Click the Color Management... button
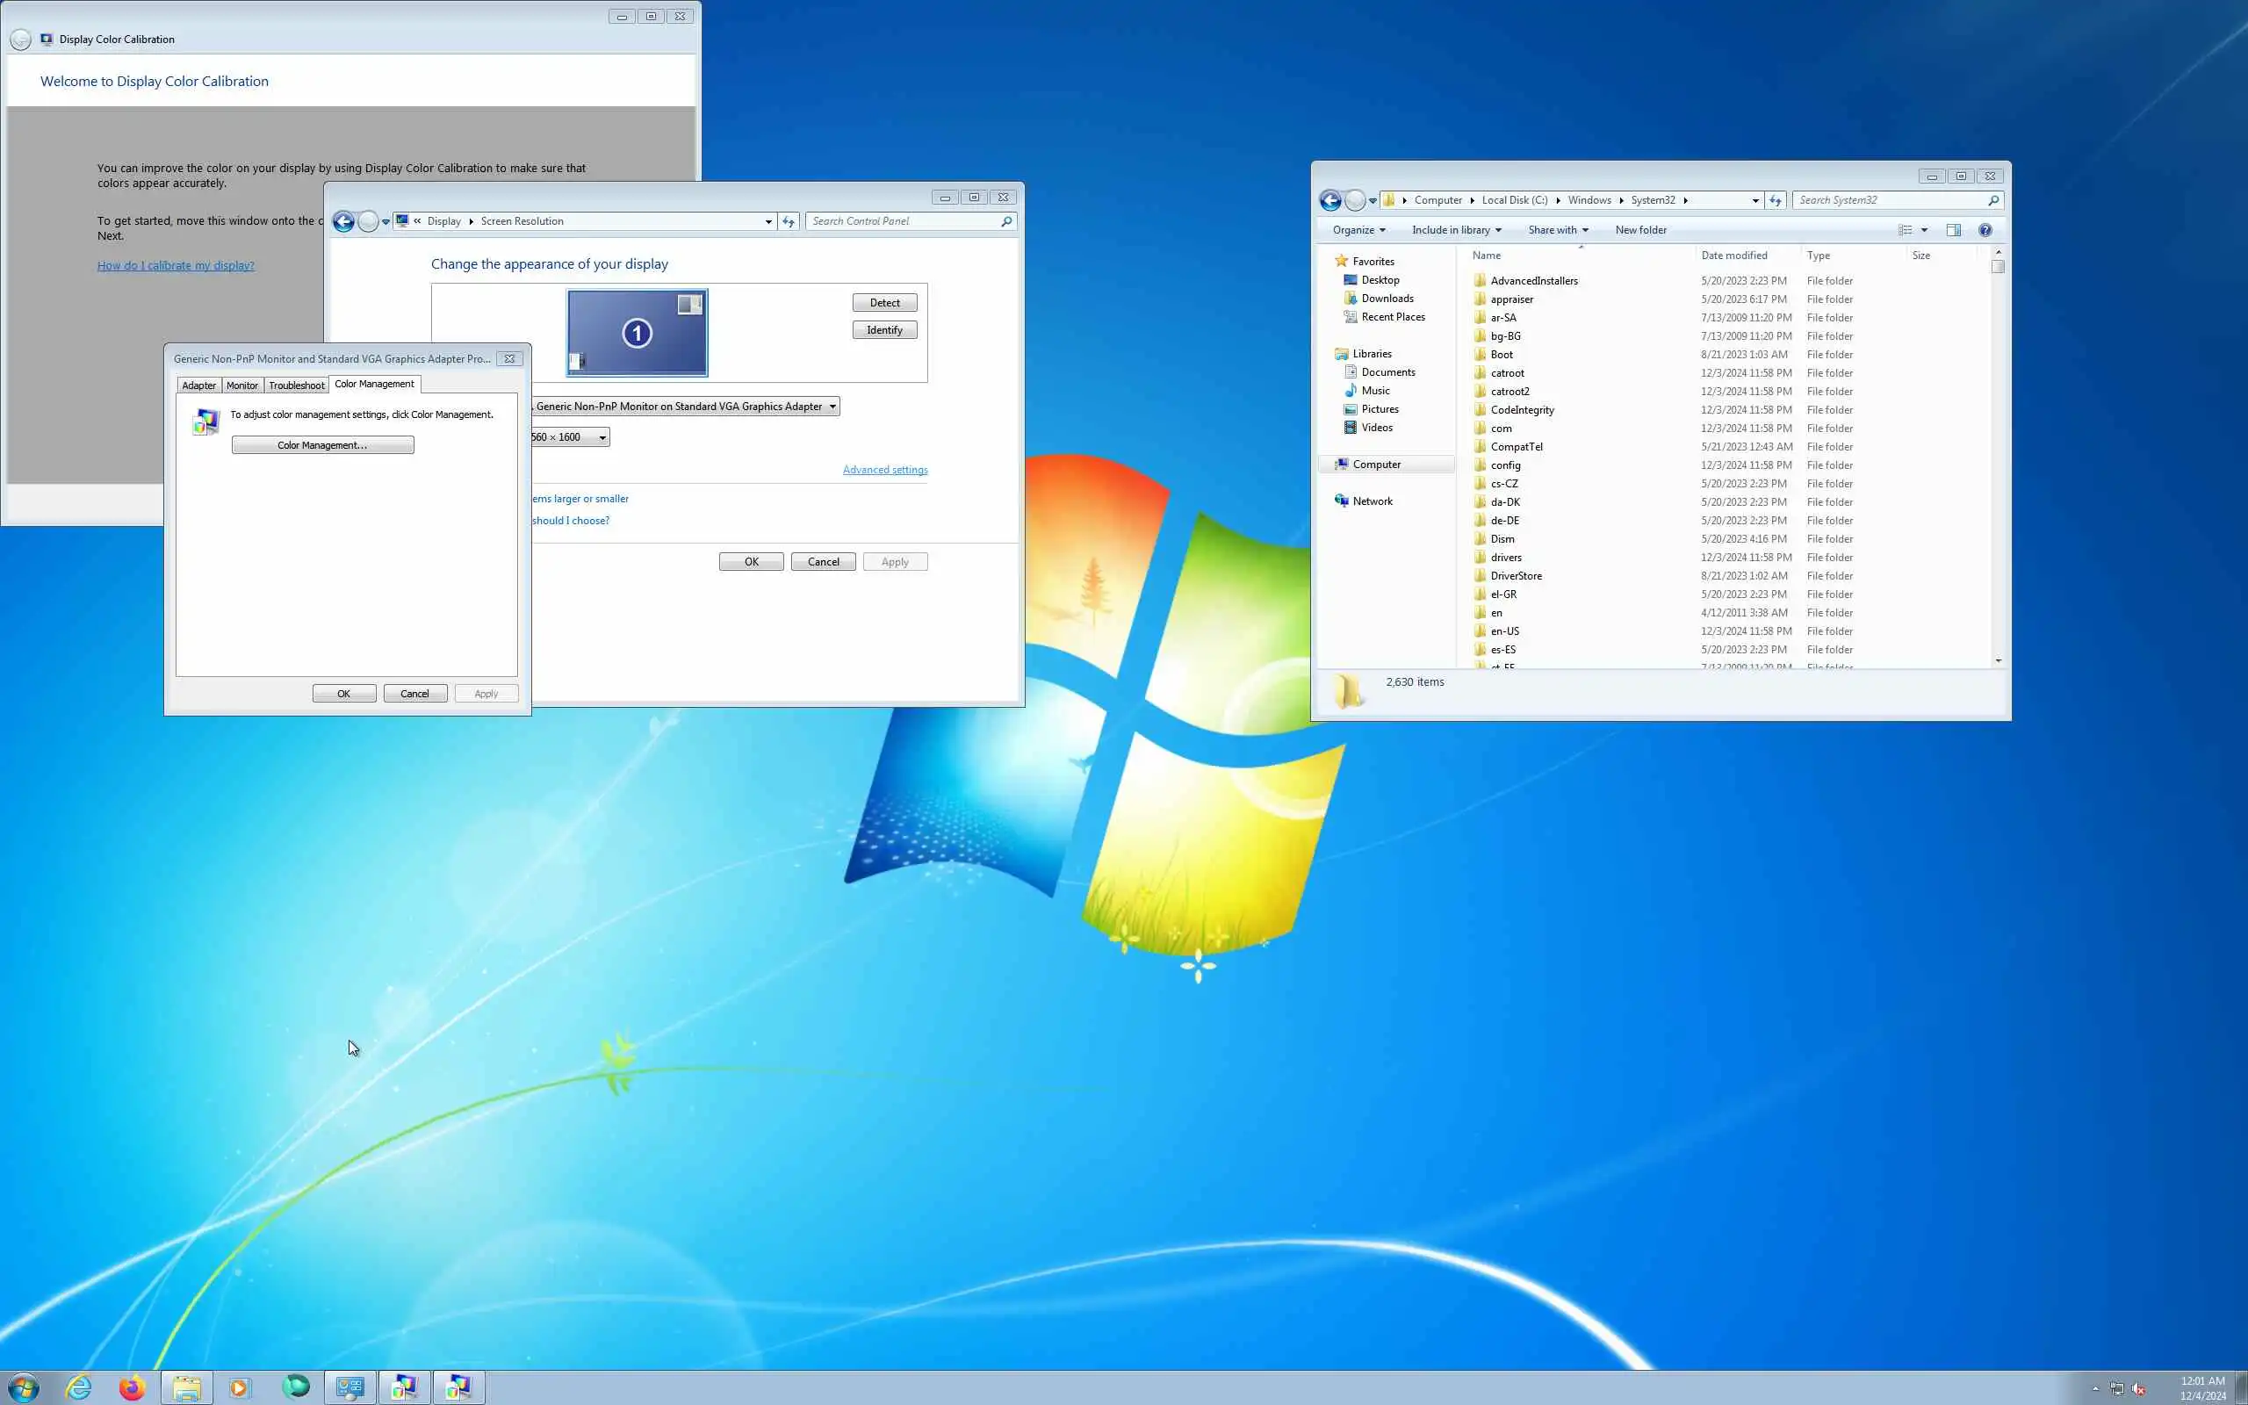 pyautogui.click(x=322, y=445)
